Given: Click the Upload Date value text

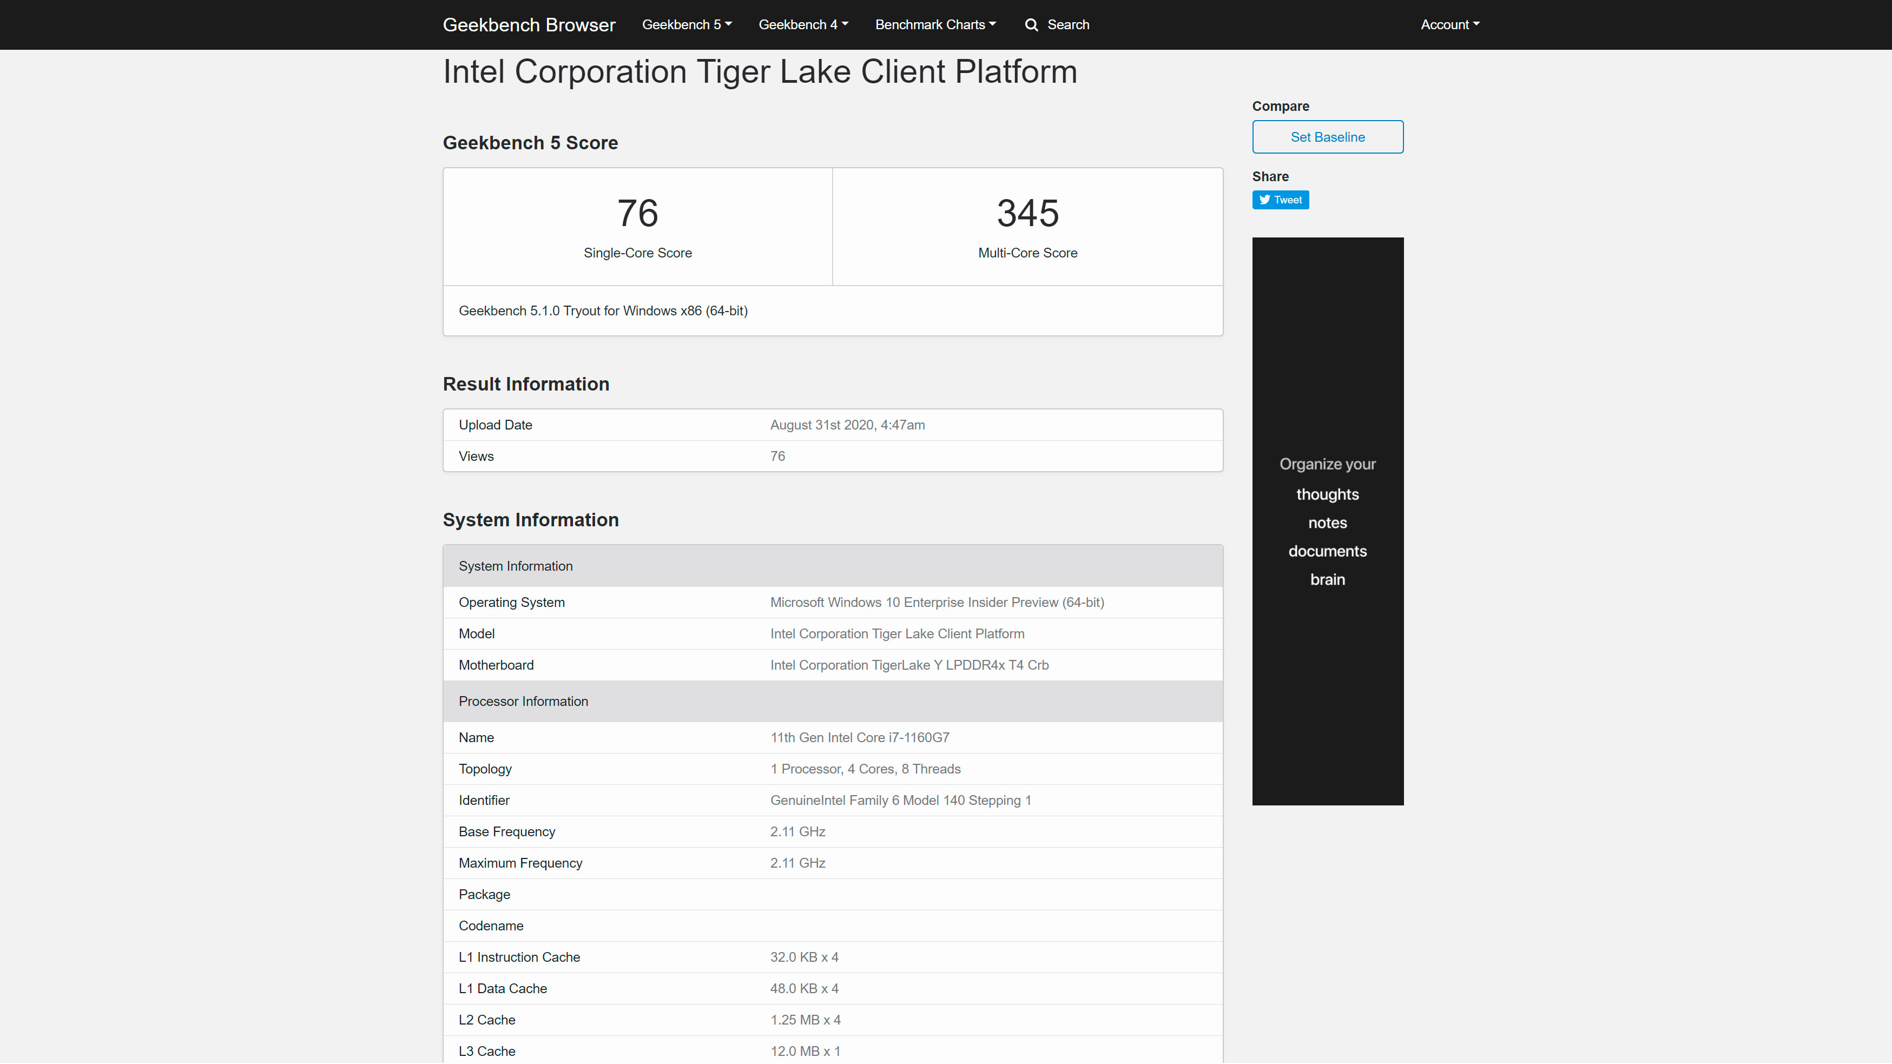Looking at the screenshot, I should 847,425.
